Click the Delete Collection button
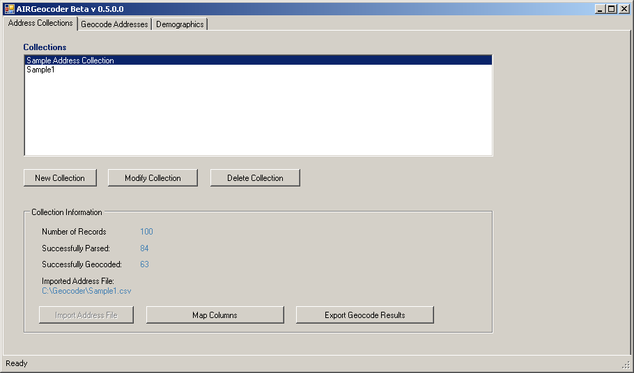Image resolution: width=634 pixels, height=373 pixels. coord(255,178)
